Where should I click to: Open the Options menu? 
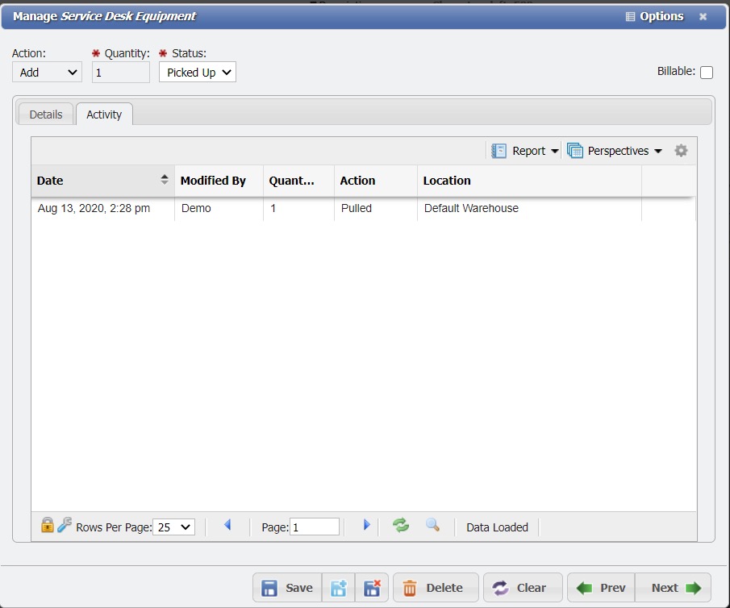(x=654, y=16)
